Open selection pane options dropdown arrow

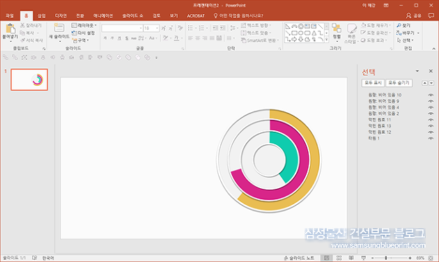(x=417, y=71)
